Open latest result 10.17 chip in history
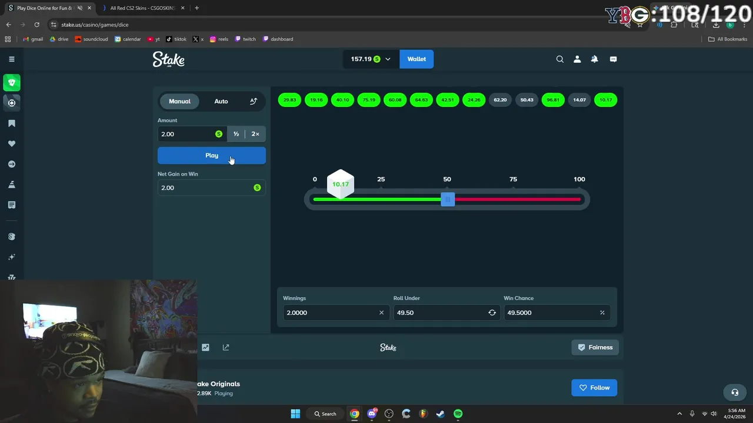753x423 pixels. pos(606,100)
